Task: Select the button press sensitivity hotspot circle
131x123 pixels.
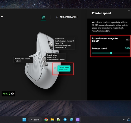Action: (x=36, y=60)
